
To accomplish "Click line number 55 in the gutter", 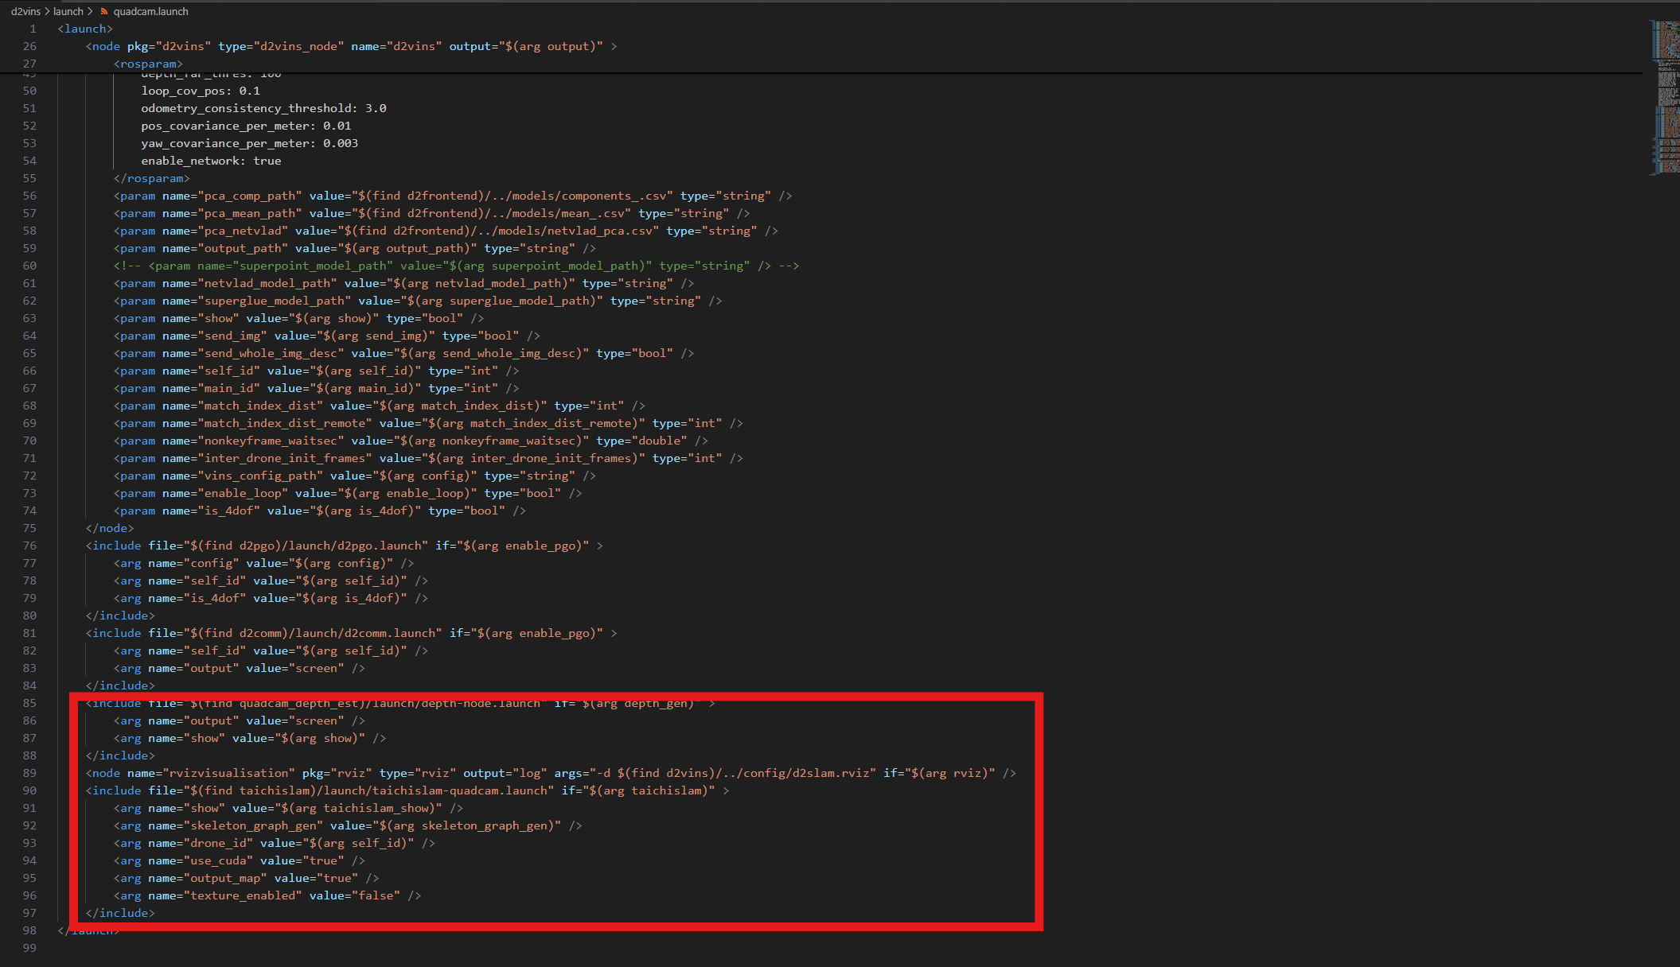I will click(29, 178).
